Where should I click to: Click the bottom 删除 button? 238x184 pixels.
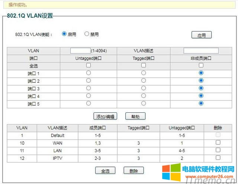(x=134, y=171)
